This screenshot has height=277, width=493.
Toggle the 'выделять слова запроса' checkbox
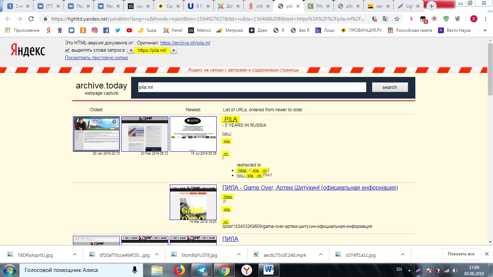[x=68, y=50]
